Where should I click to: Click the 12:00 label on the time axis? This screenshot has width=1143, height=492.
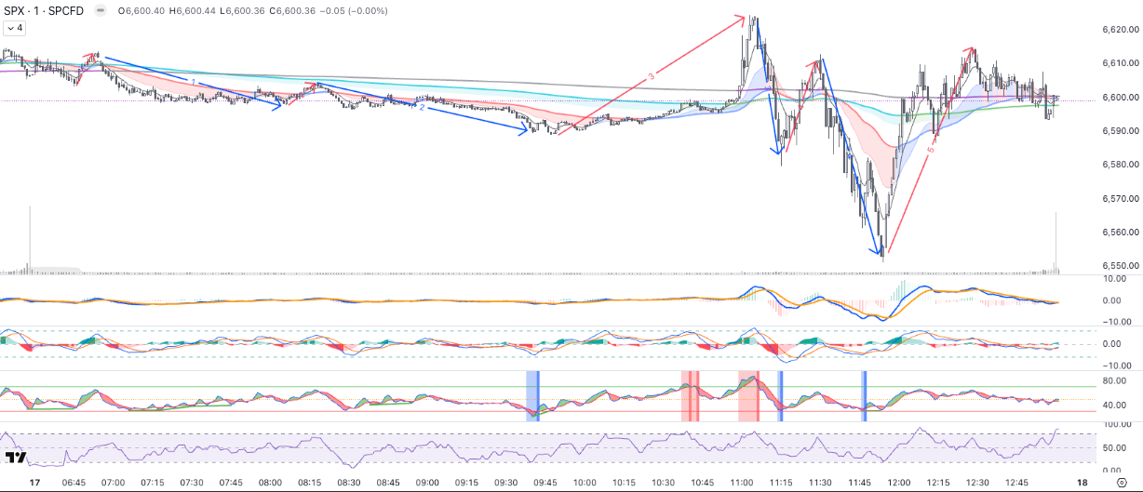pyautogui.click(x=899, y=484)
